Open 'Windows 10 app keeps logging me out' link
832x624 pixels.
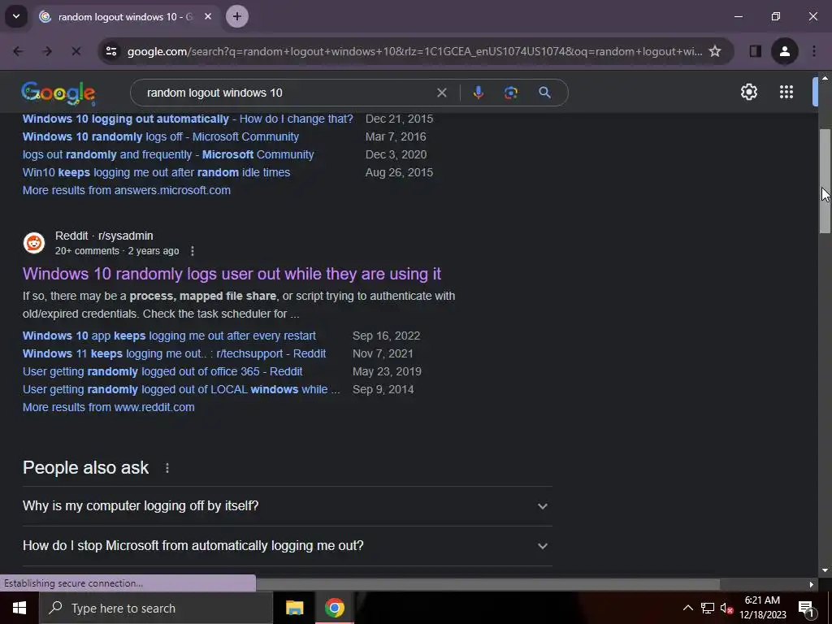(169, 336)
